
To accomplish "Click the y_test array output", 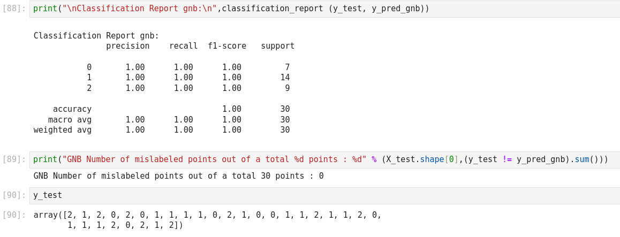I will coord(207,220).
